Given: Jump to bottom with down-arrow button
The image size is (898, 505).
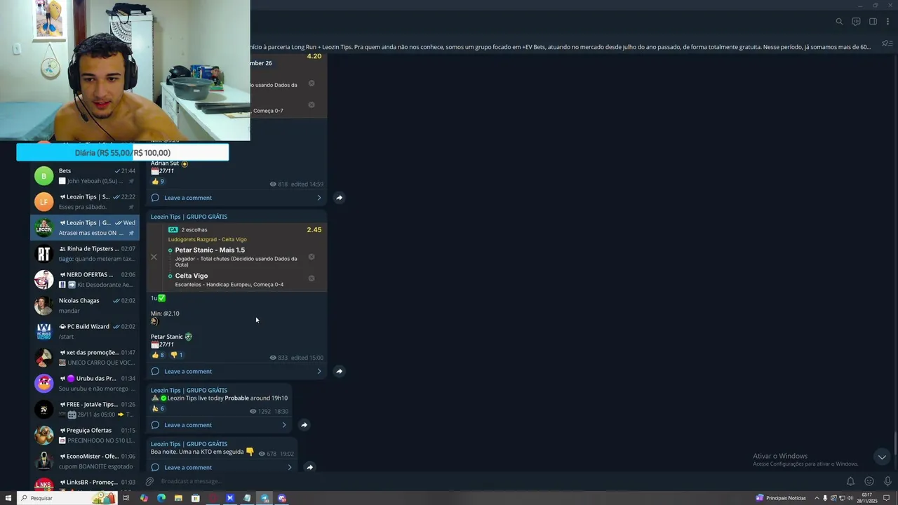Looking at the screenshot, I should click(882, 457).
